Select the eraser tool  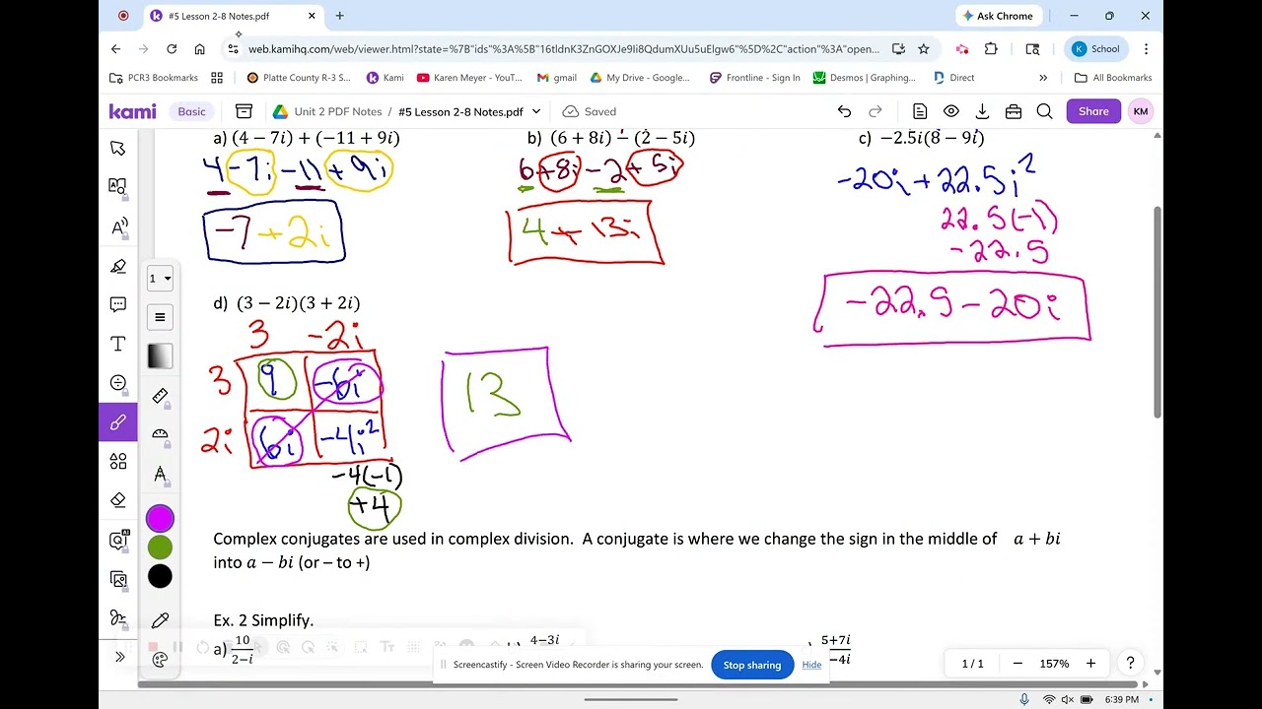pos(118,500)
